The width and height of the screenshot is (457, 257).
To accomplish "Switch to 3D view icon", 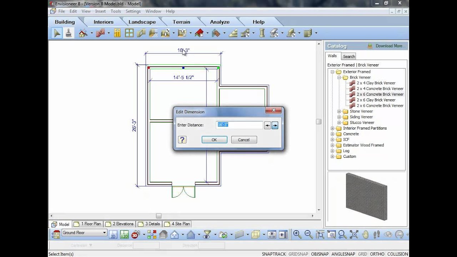I will [x=135, y=235].
